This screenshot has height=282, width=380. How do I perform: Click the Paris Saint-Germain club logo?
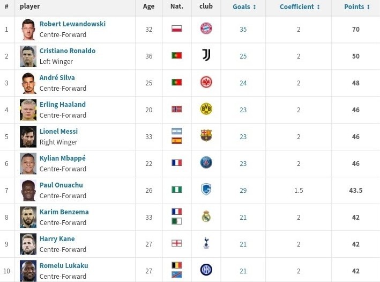tap(206, 163)
